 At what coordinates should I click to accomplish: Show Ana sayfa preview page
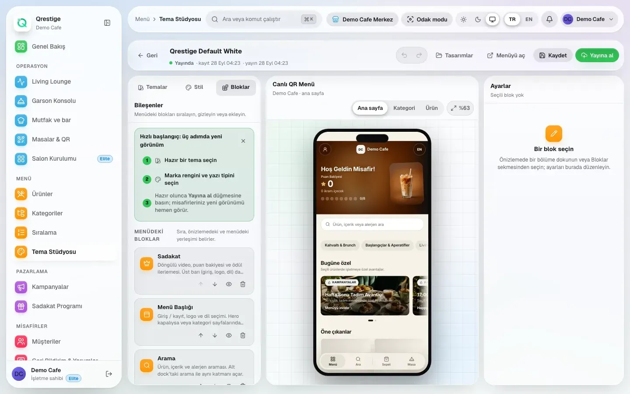coord(370,108)
